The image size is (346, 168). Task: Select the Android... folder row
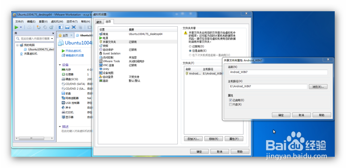[x=203, y=73]
